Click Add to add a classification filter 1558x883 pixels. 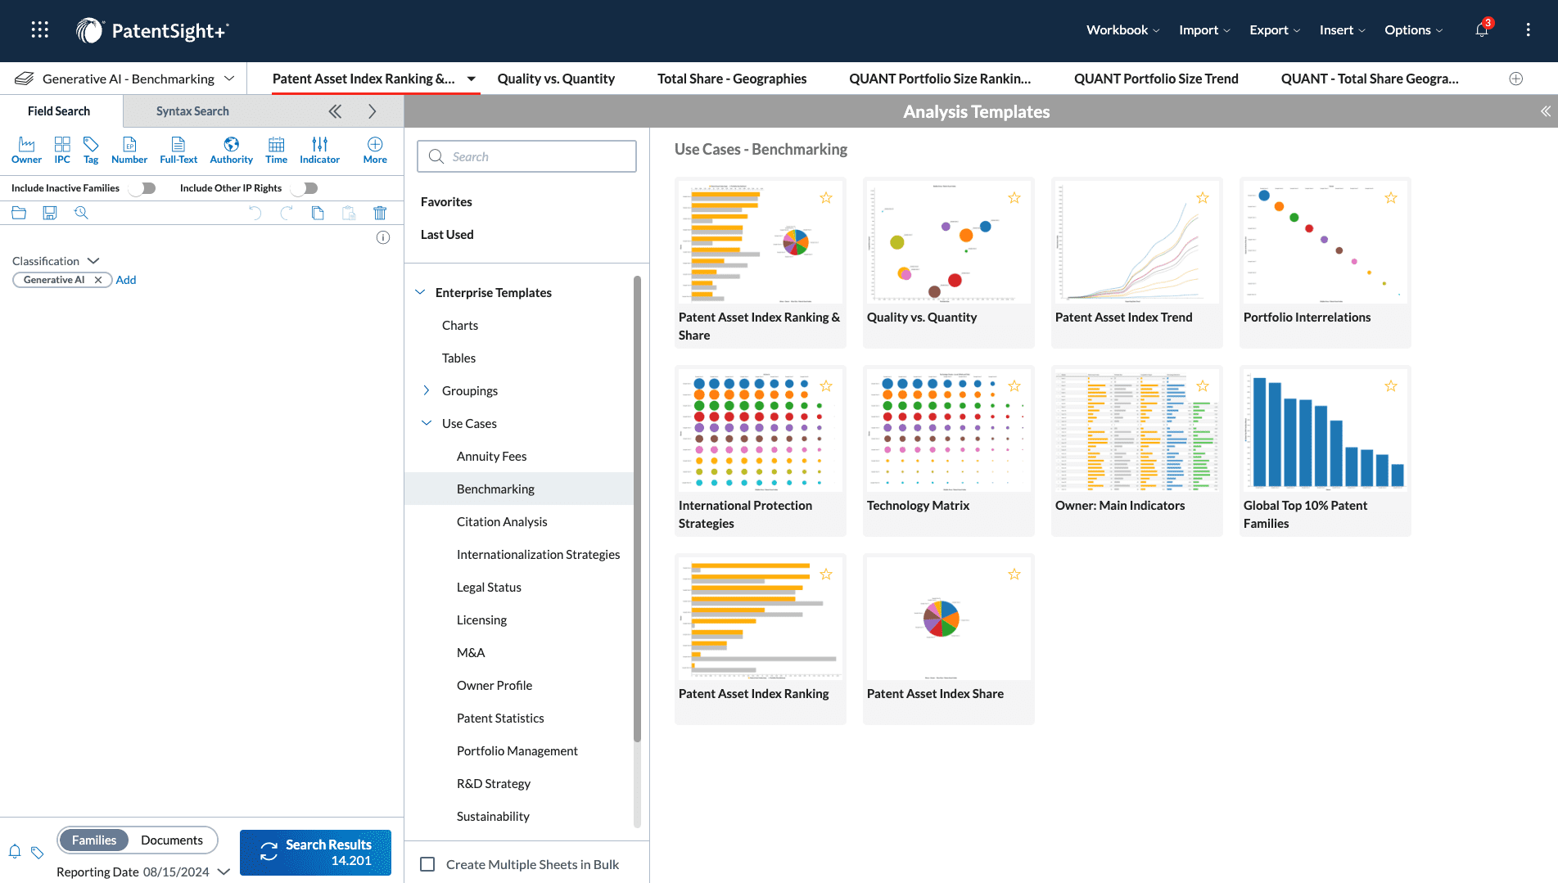coord(125,279)
